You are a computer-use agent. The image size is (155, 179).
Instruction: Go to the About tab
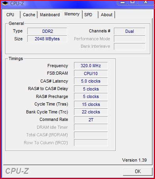click(106, 15)
